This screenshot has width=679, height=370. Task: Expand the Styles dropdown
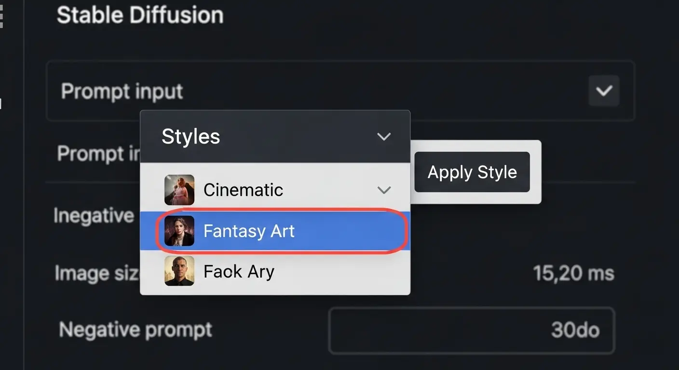[x=384, y=136]
